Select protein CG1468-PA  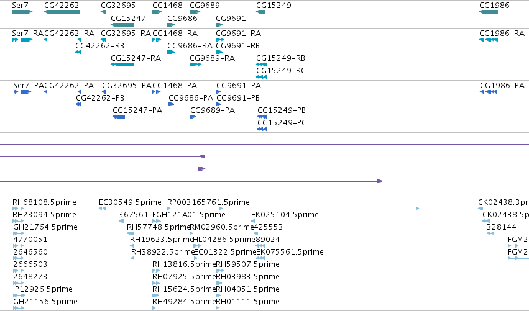click(x=157, y=92)
